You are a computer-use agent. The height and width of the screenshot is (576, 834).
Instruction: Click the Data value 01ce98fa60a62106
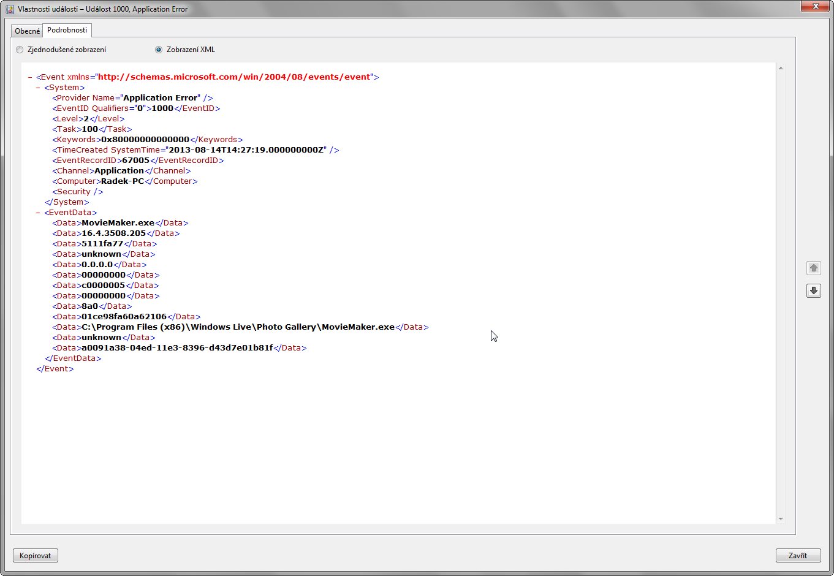[x=124, y=317]
